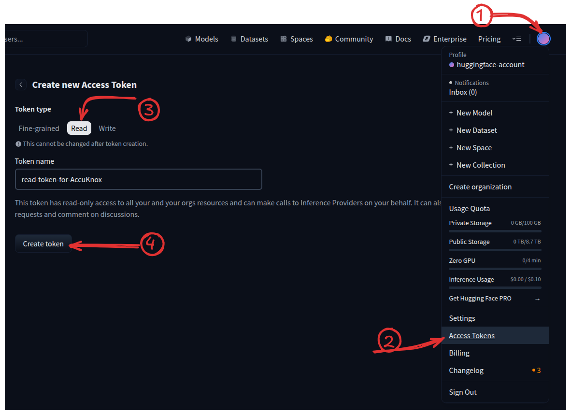Click Create organization
Viewport: 571px width, 415px height.
(x=495, y=187)
